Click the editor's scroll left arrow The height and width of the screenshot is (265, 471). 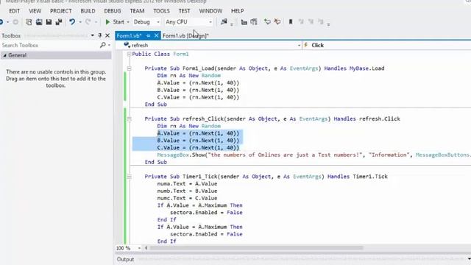146,248
